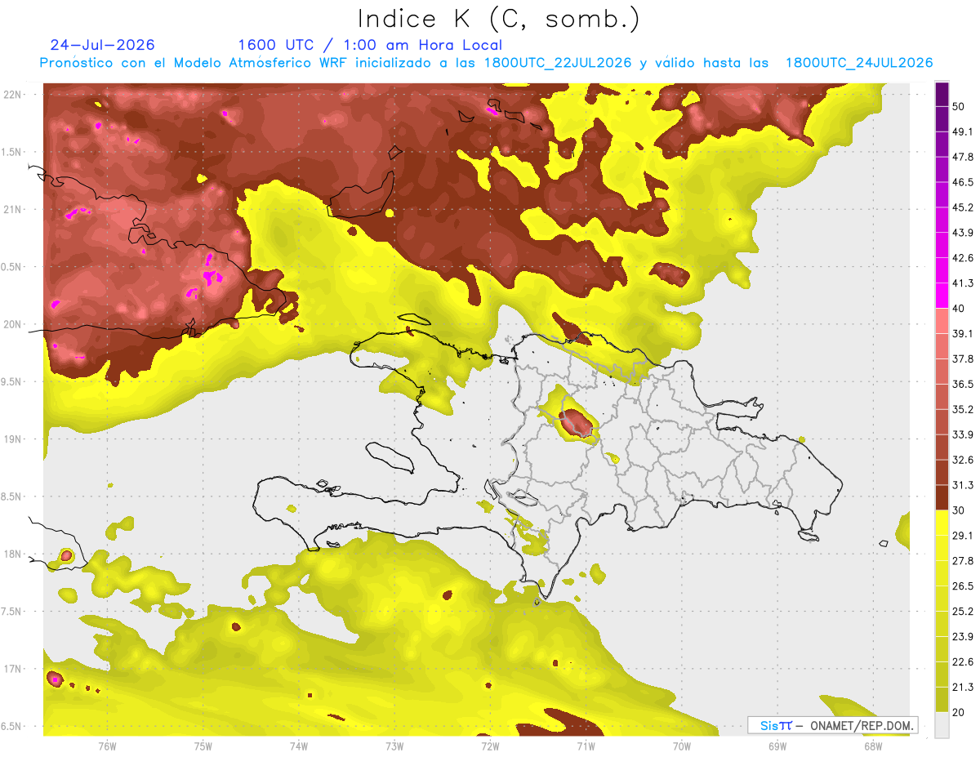The height and width of the screenshot is (757, 980).
Task: Select the date text '24-Jul-2026'
Action: pos(102,45)
